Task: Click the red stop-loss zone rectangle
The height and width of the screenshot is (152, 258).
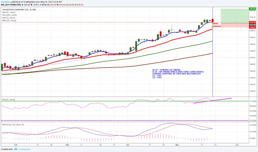Action: point(235,25)
